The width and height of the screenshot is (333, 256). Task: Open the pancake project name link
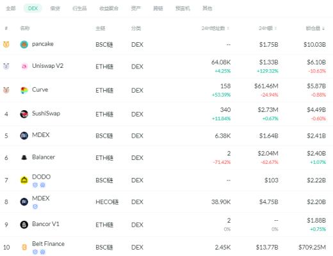[43, 44]
